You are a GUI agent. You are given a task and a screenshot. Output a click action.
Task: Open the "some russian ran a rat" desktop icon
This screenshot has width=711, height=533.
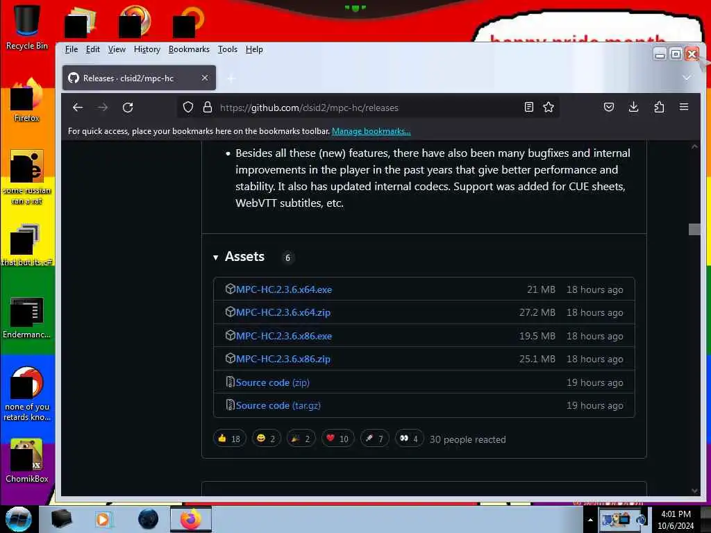27,177
